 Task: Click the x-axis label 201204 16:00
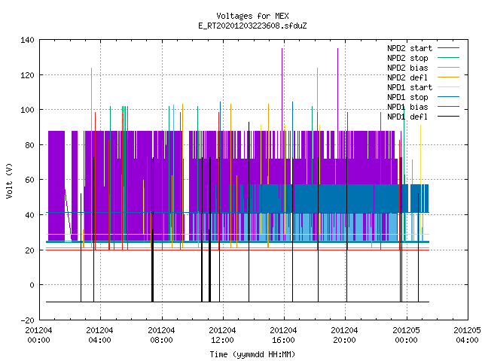click(283, 335)
